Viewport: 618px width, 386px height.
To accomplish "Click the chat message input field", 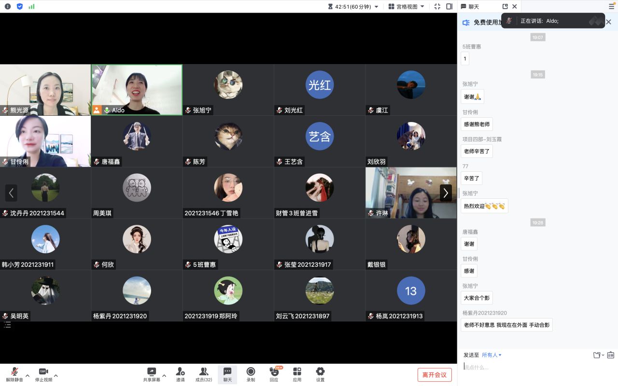I will tap(531, 367).
